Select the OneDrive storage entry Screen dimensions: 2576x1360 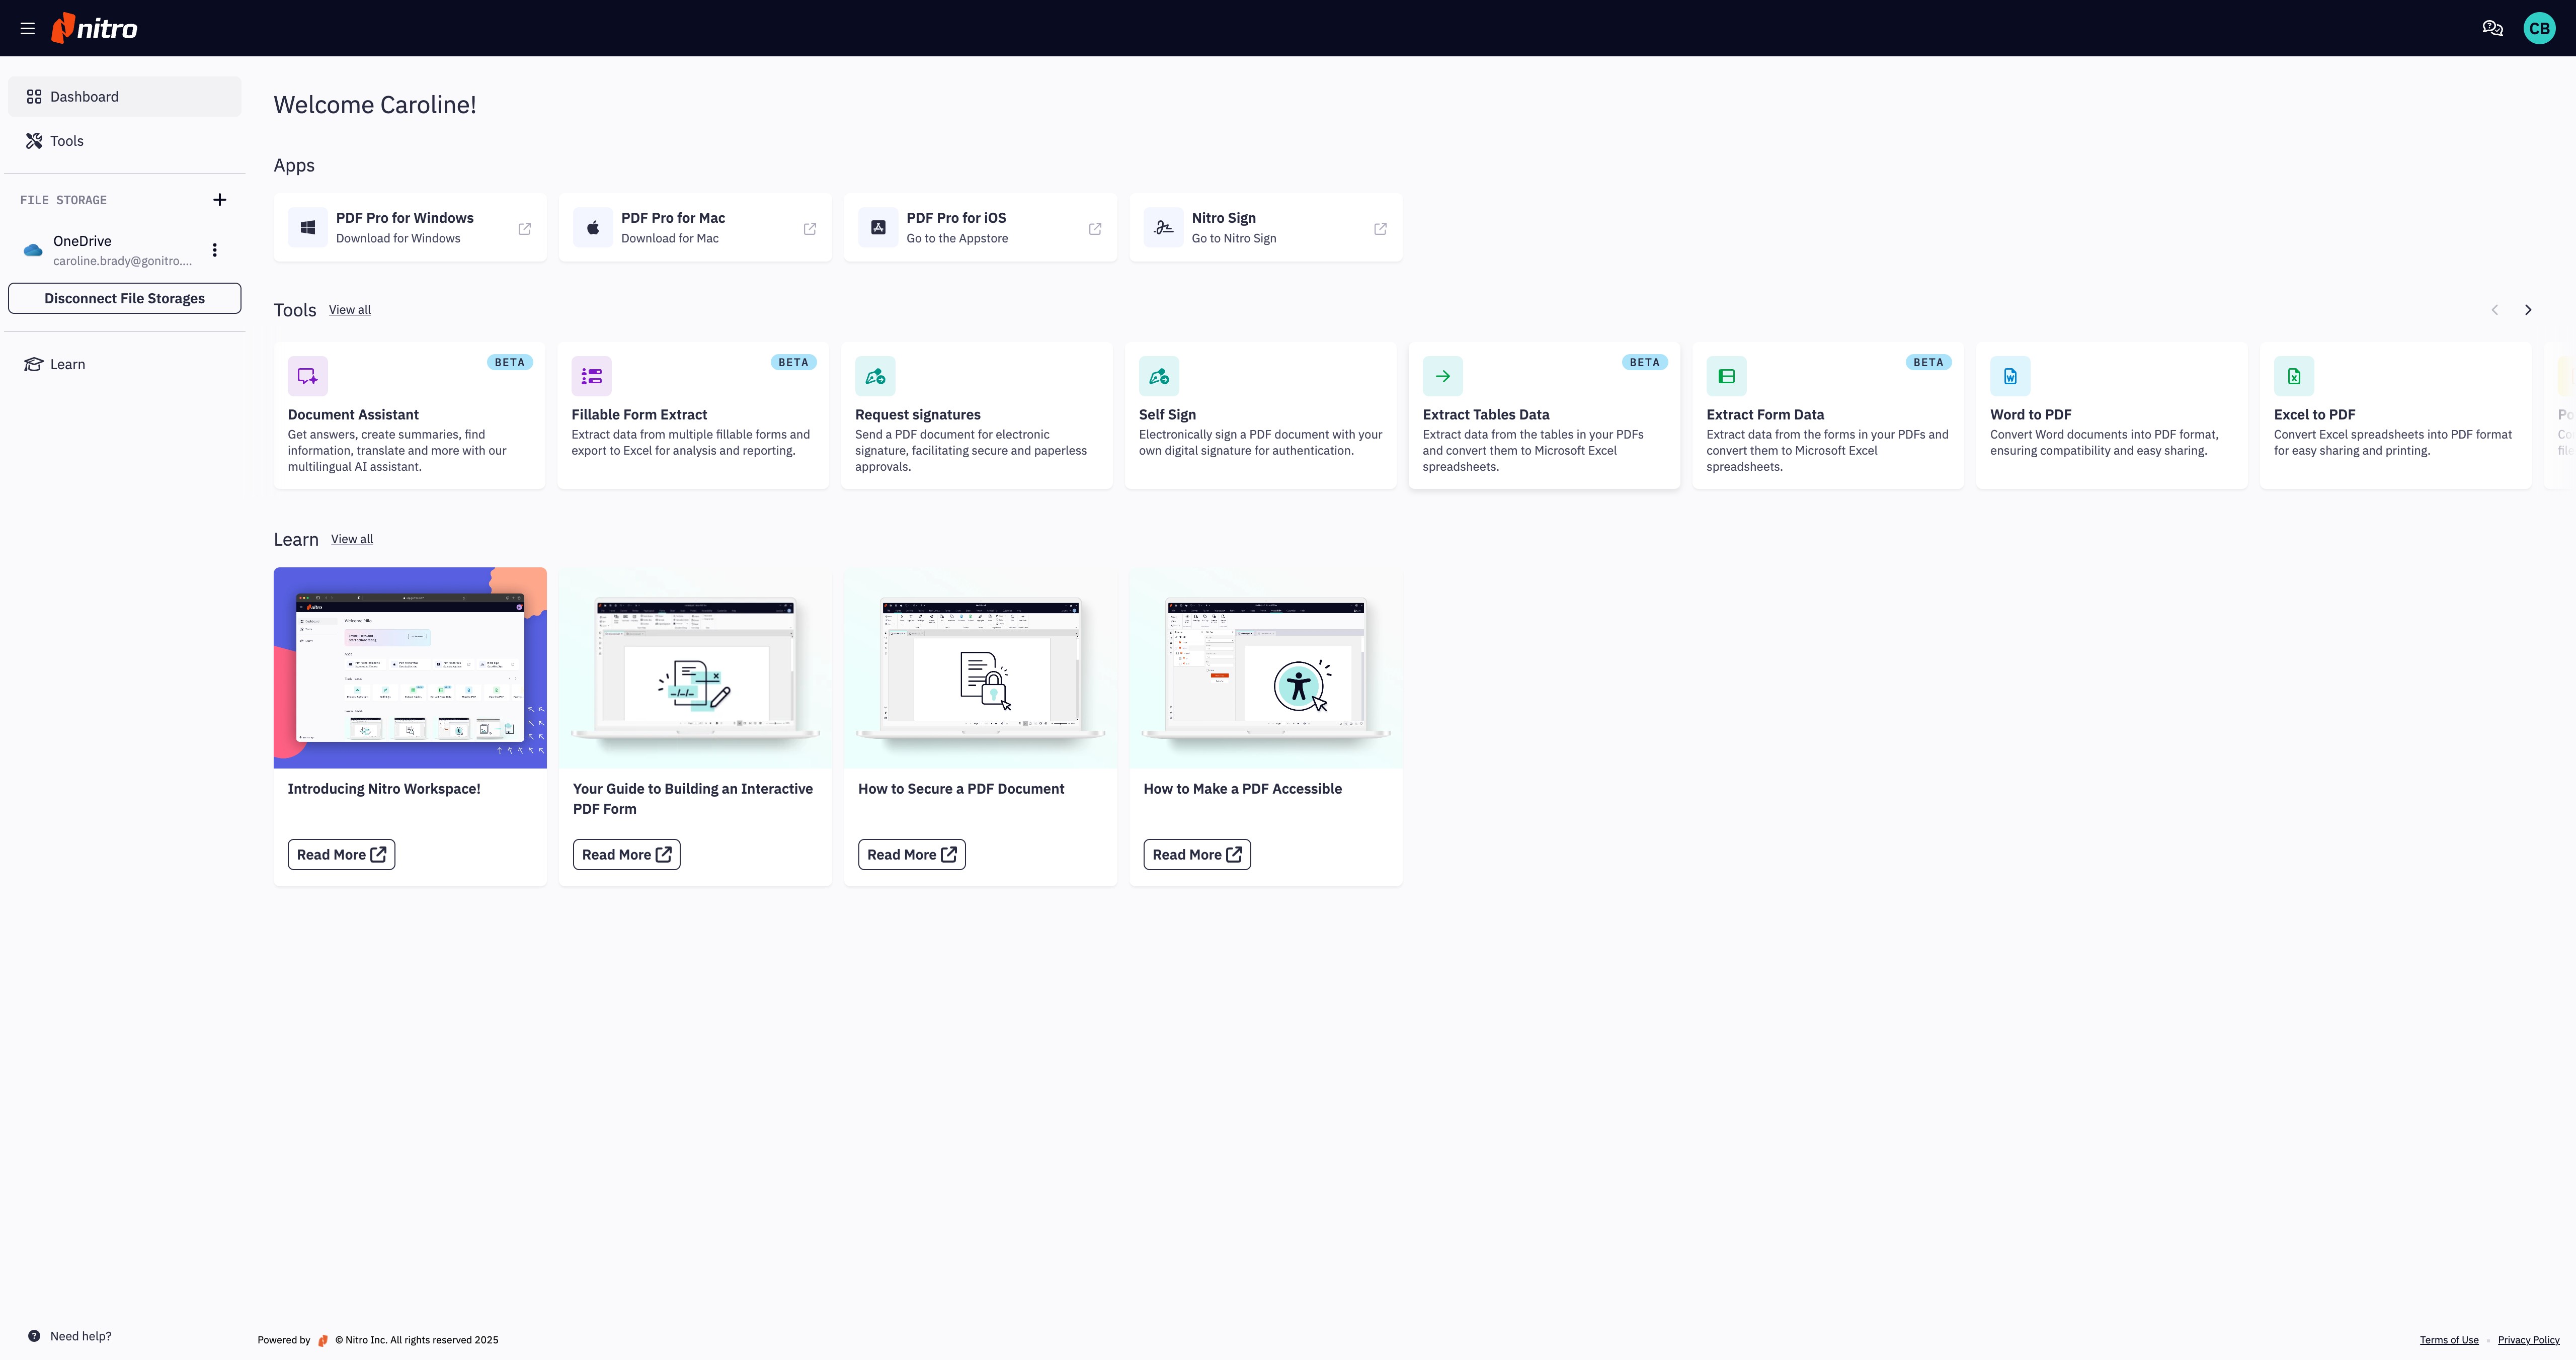[110, 250]
